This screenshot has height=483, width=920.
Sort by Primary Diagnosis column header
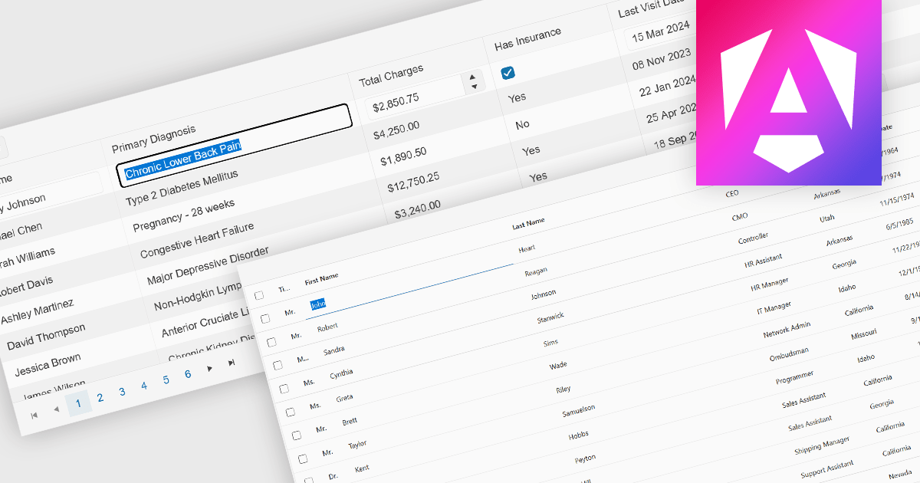(x=153, y=139)
